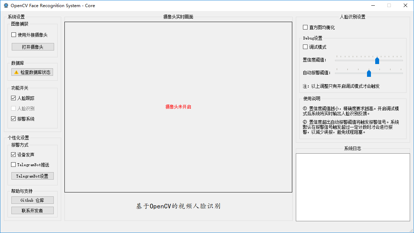
Task: Minimize the OpenCV Face Recognition window
Action: click(373, 5)
